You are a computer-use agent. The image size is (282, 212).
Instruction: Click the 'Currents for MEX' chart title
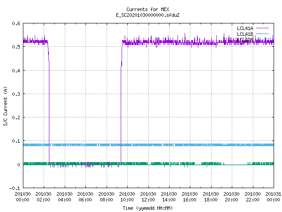(148, 9)
